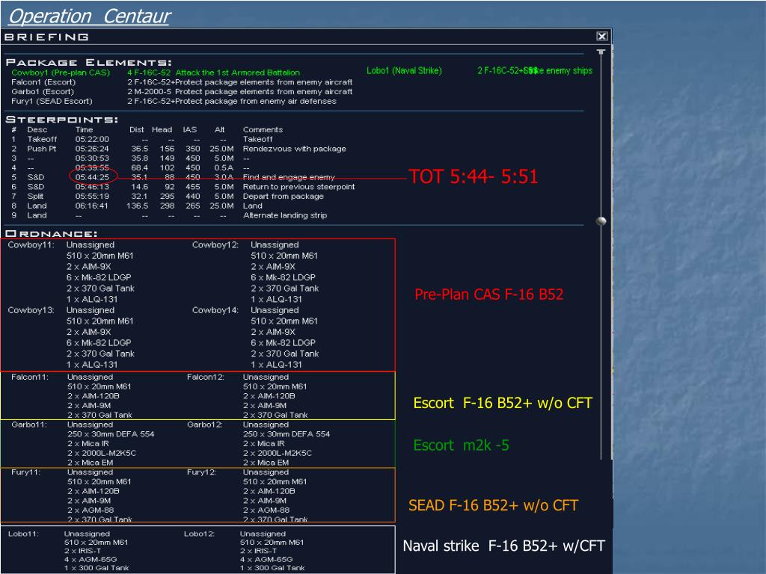Click the 'Dist' column header
This screenshot has height=574, width=766.
tap(137, 129)
